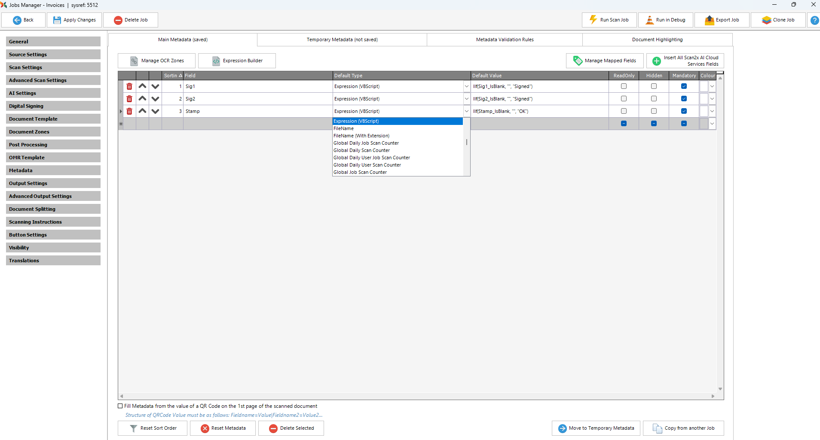Click the green plus Insert AI Fields icon
Viewport: 820px width, 440px height.
point(657,61)
